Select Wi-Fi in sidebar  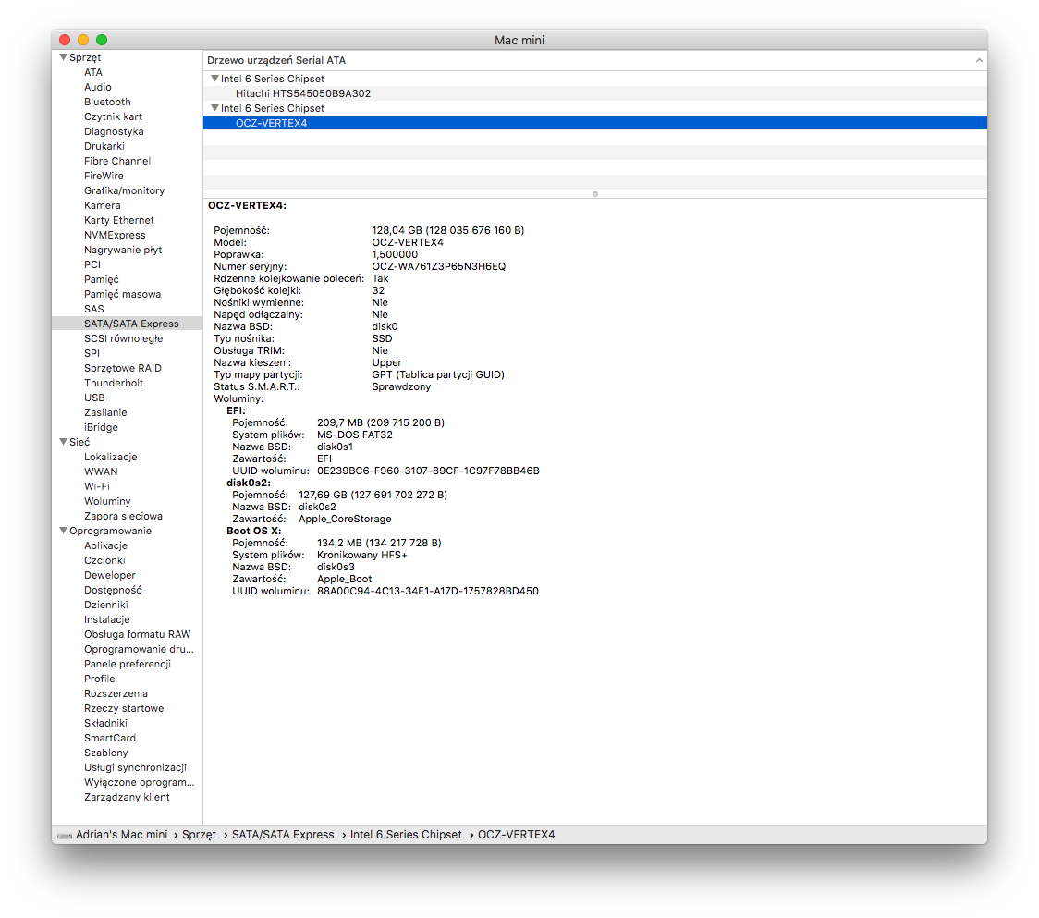tap(97, 486)
